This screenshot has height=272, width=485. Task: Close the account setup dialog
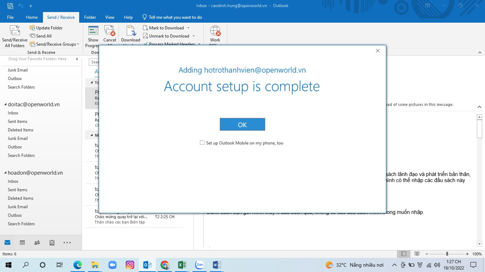(x=378, y=51)
